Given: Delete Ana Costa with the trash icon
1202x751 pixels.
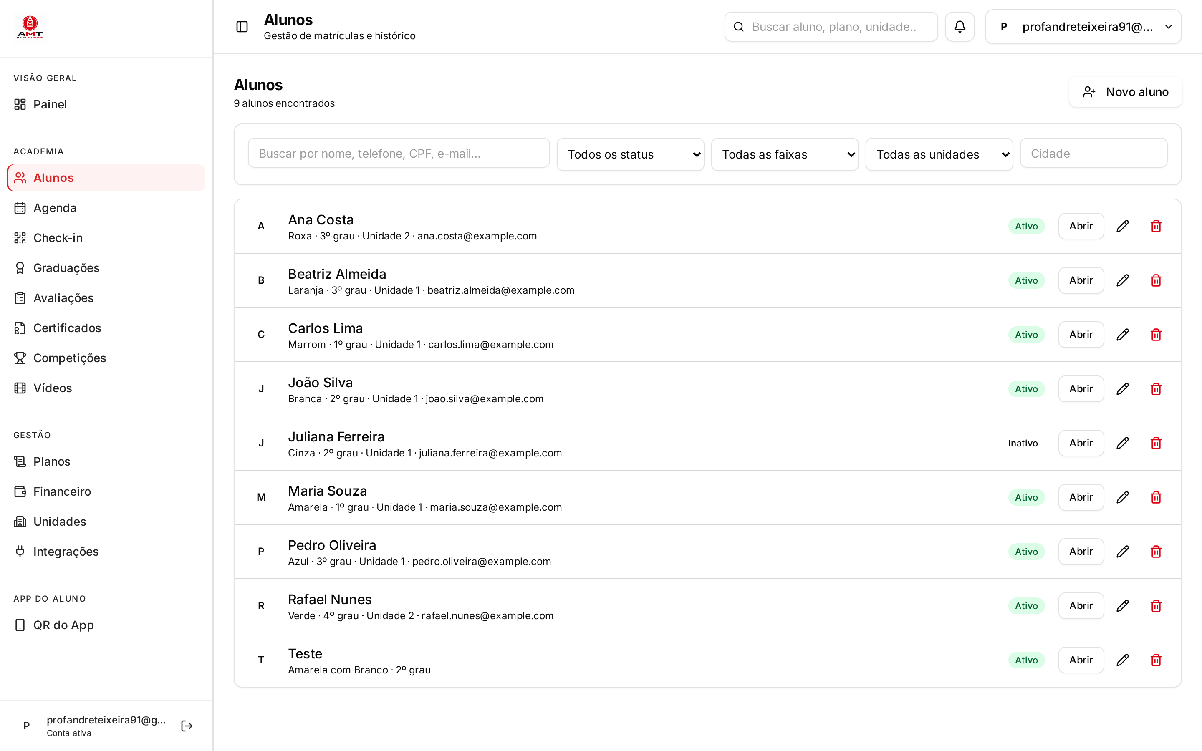Looking at the screenshot, I should (1156, 226).
